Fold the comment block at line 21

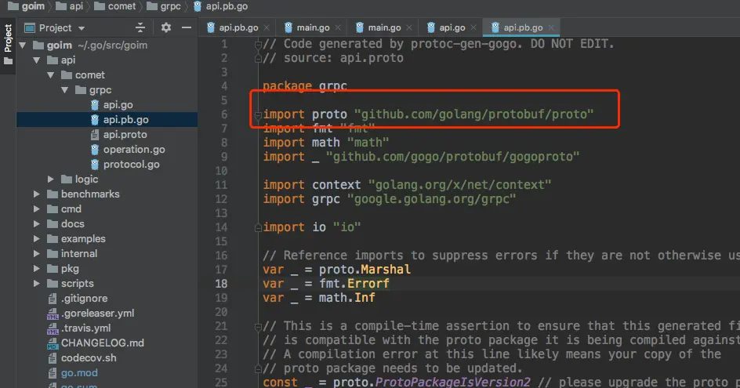tap(258, 326)
